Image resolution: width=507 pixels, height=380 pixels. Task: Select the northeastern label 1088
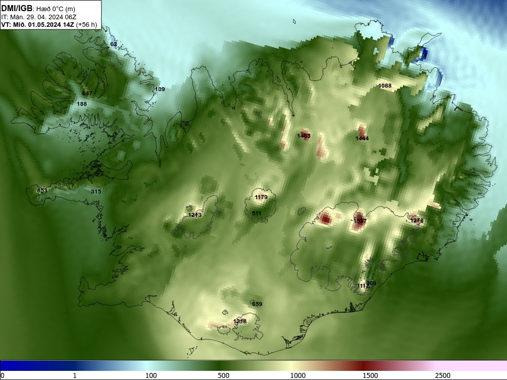(385, 86)
